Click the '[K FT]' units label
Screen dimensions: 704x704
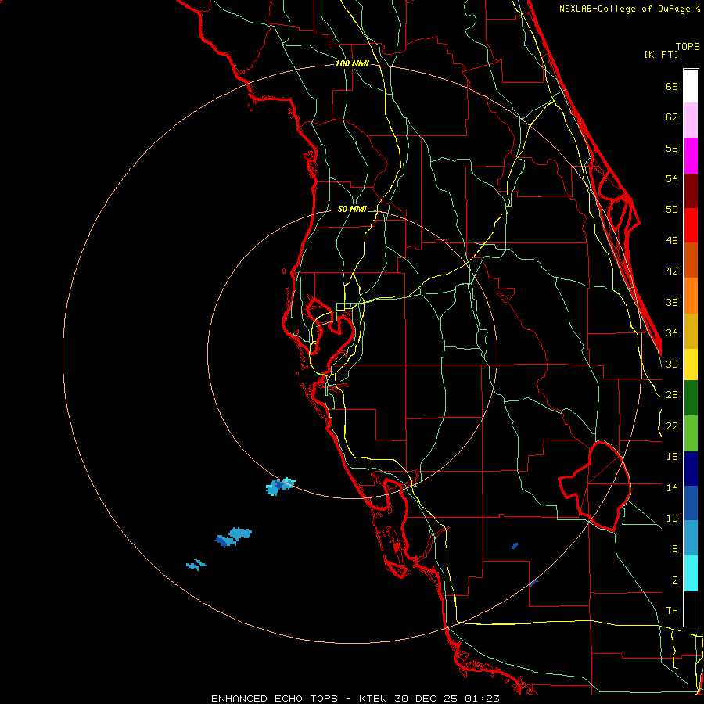coord(661,54)
